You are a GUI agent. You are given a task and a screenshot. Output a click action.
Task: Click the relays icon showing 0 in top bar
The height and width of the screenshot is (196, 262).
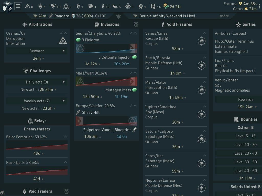pyautogui.click(x=66, y=6)
